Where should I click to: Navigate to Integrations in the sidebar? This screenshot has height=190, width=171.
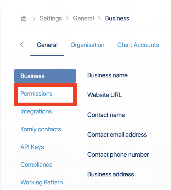pyautogui.click(x=36, y=111)
